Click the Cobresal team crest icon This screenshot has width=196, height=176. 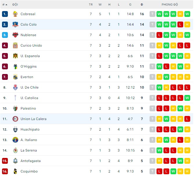coord(15,14)
